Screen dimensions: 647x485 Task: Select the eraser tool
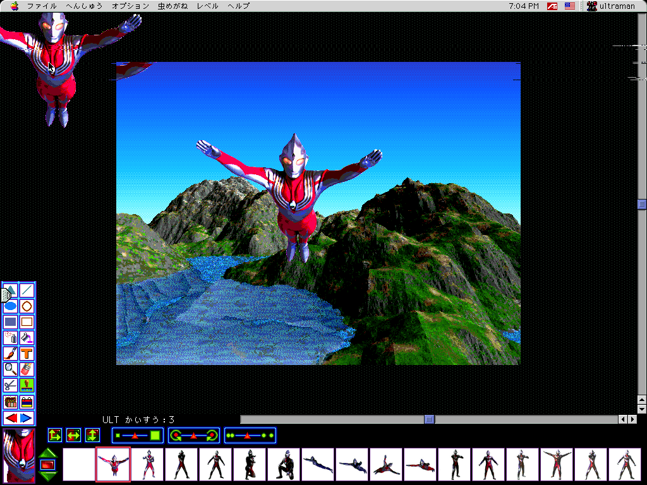pos(27,369)
